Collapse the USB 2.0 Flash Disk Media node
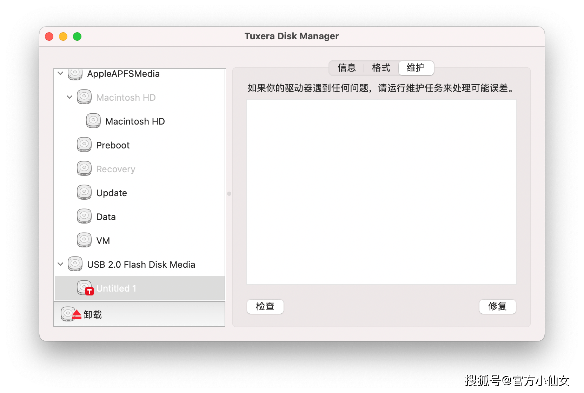Image resolution: width=584 pixels, height=393 pixels. pyautogui.click(x=60, y=264)
